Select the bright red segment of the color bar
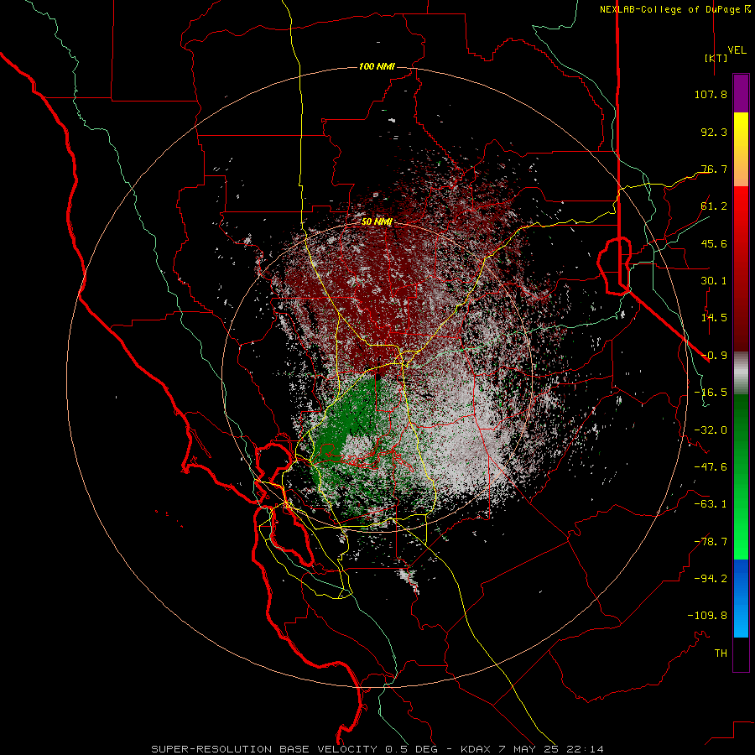Image resolution: width=755 pixels, height=755 pixels. tap(741, 268)
